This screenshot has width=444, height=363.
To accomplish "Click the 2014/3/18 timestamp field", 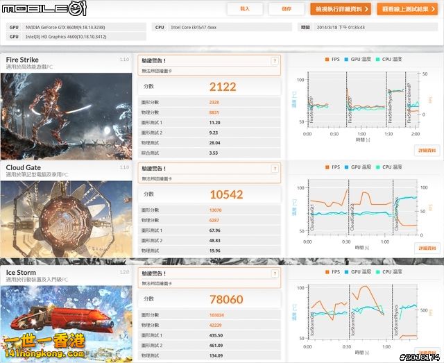I will [x=368, y=27].
